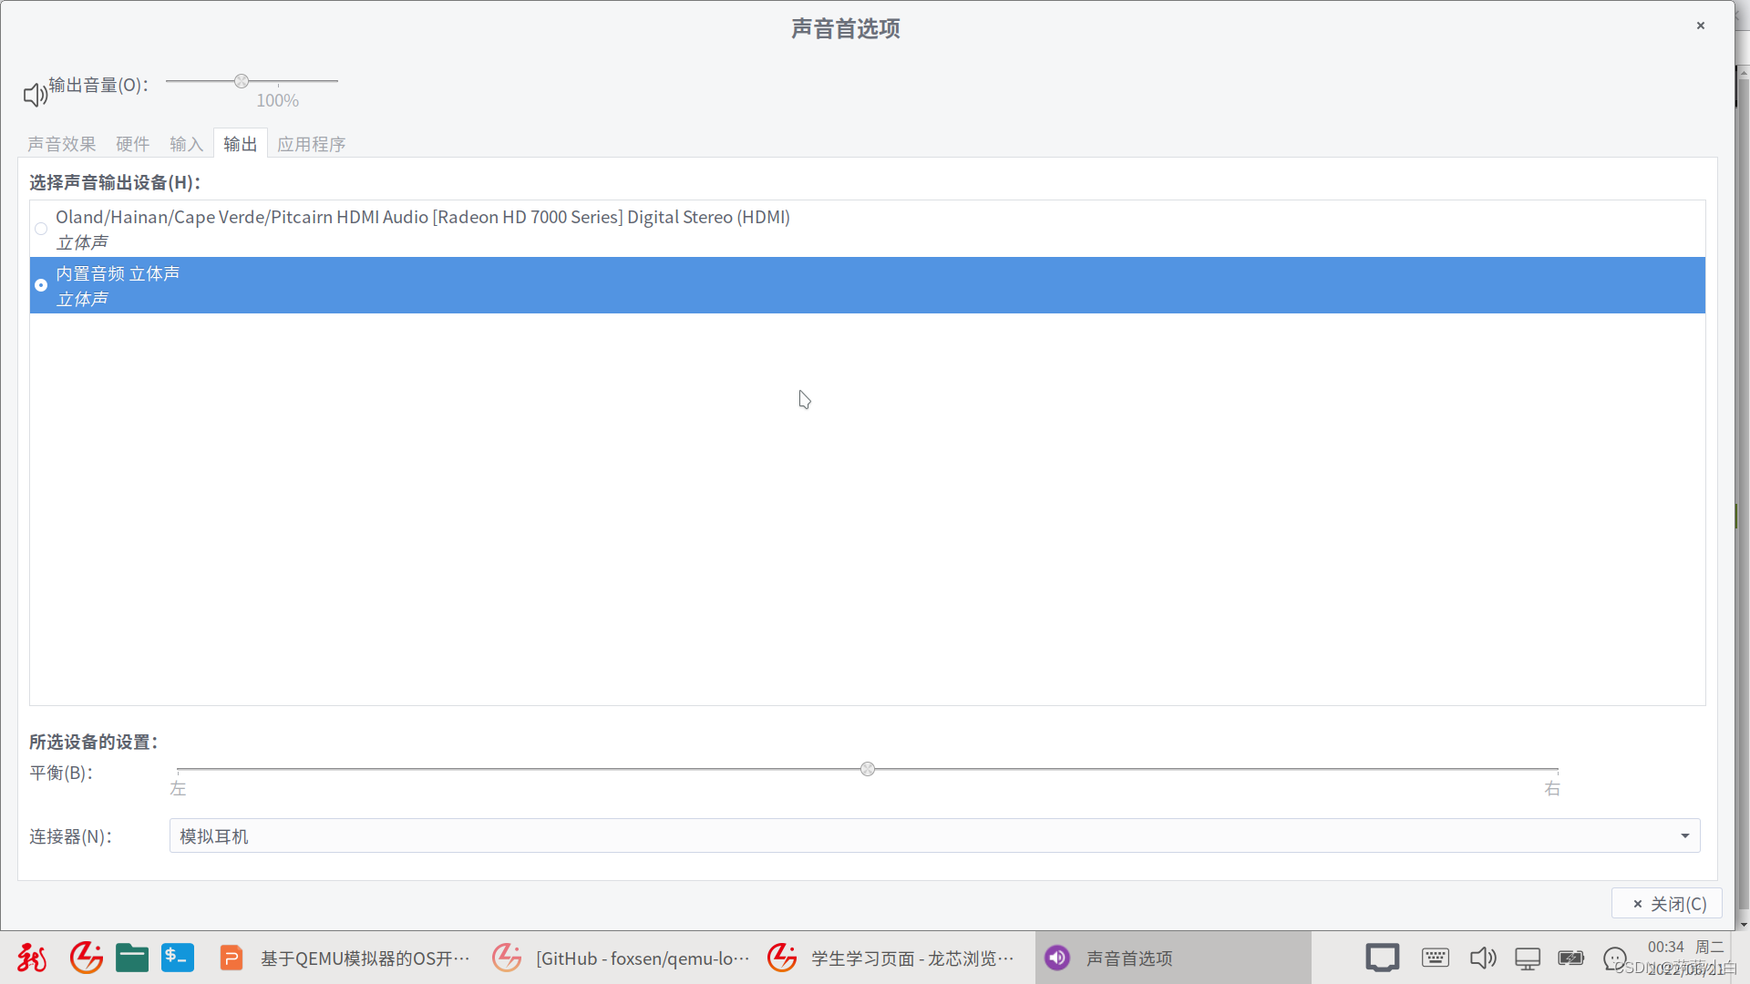Click the taskbar 声音首选项 icon
Screen dimensions: 1750x984
(1056, 958)
